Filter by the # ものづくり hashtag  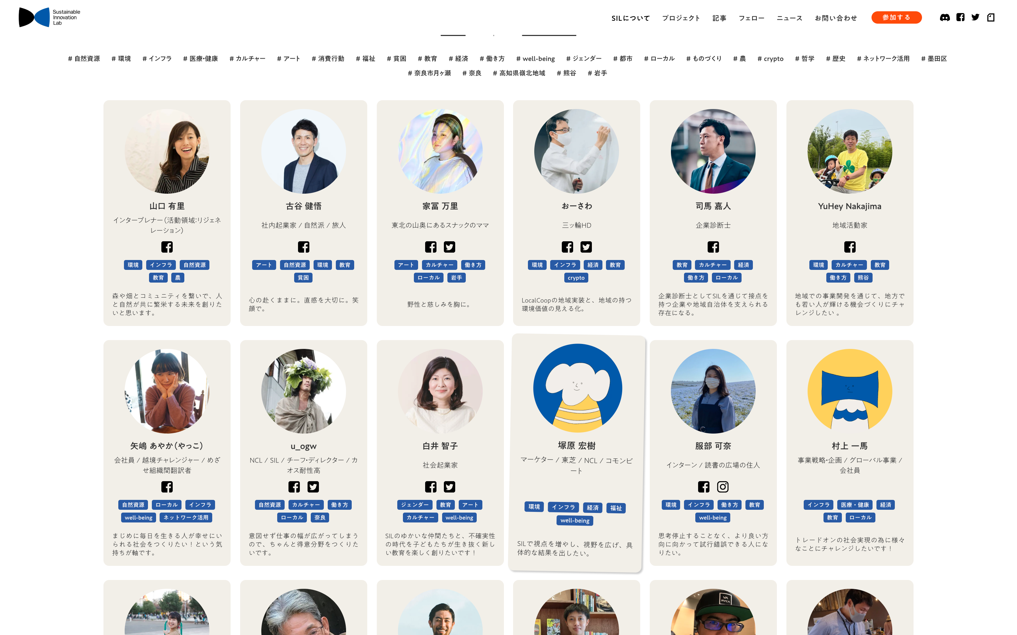tap(704, 59)
